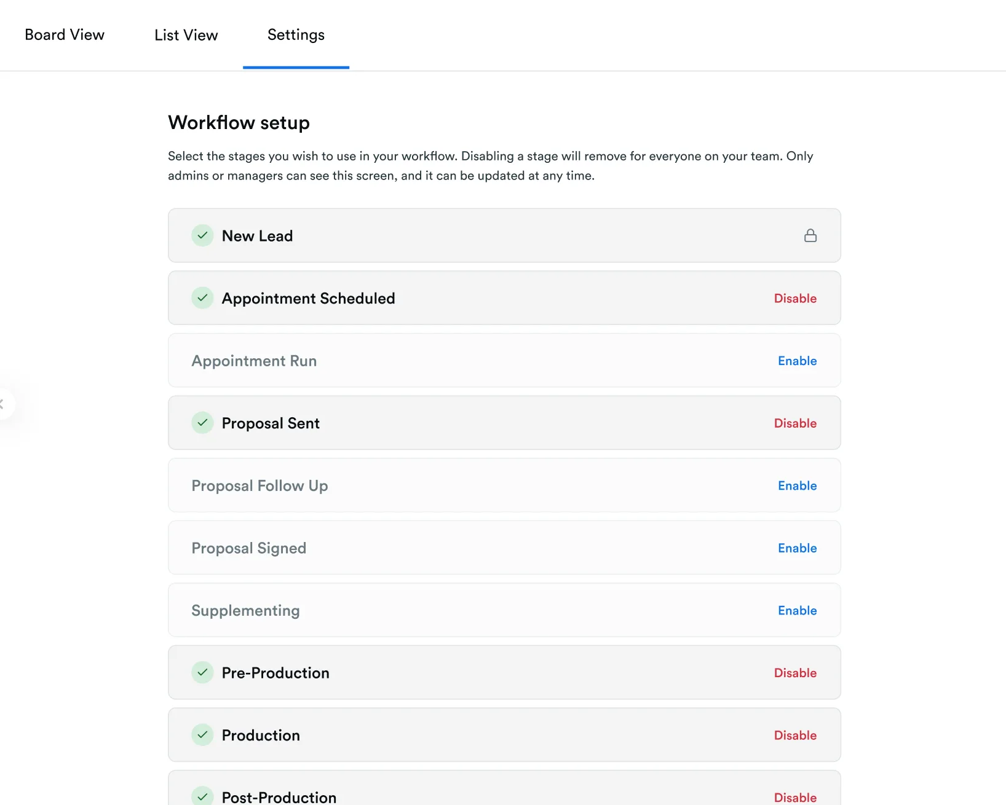Click the lock icon on New Lead
This screenshot has width=1006, height=805.
(x=810, y=235)
